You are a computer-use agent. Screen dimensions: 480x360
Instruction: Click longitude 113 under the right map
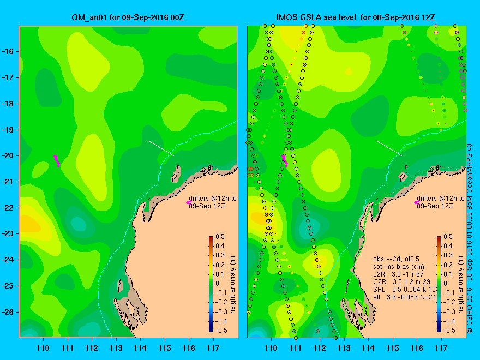344,348
